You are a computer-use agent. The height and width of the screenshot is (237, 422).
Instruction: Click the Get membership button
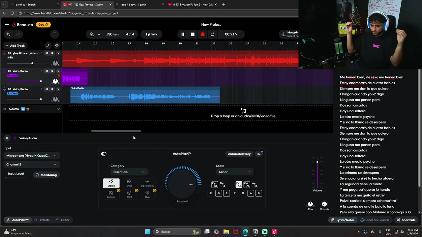[x=43, y=24]
